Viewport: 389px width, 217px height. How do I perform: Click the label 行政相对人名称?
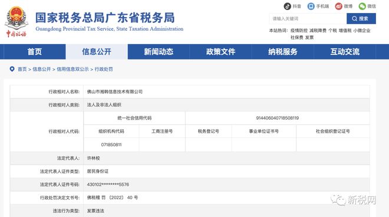click(64, 91)
